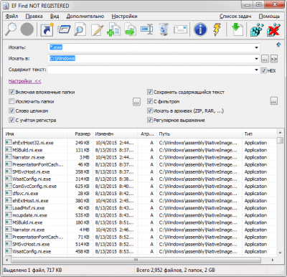The image size is (287, 277).
Task: Click the green download arrow page icon
Action: 237,29
